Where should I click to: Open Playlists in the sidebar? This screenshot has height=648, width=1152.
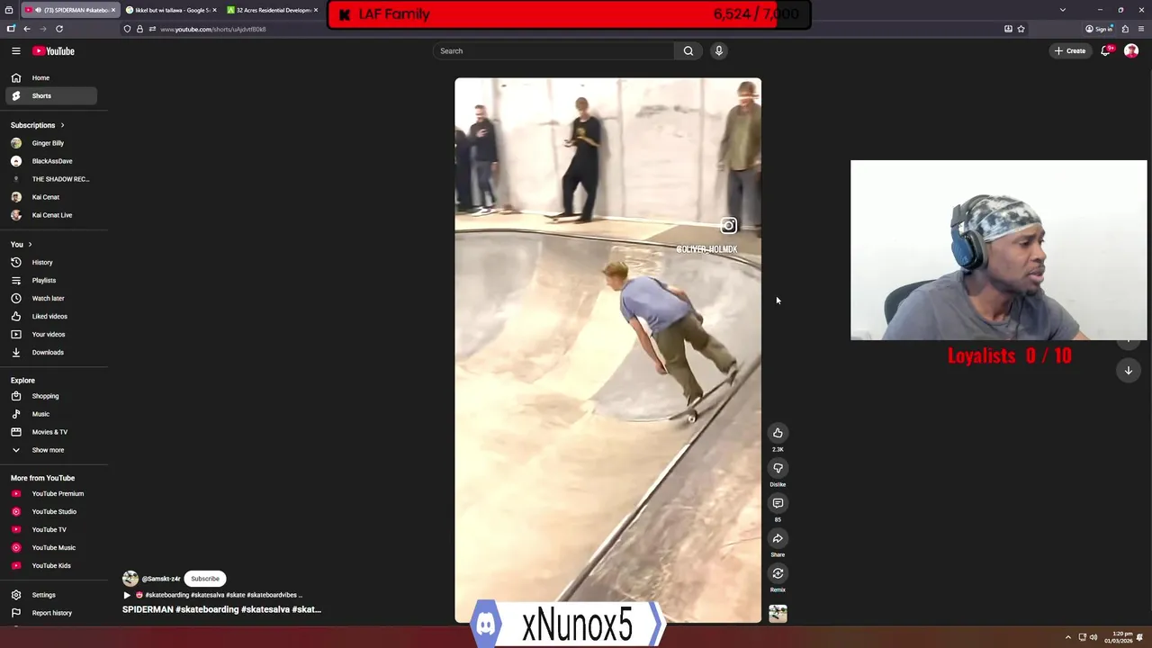(51, 281)
